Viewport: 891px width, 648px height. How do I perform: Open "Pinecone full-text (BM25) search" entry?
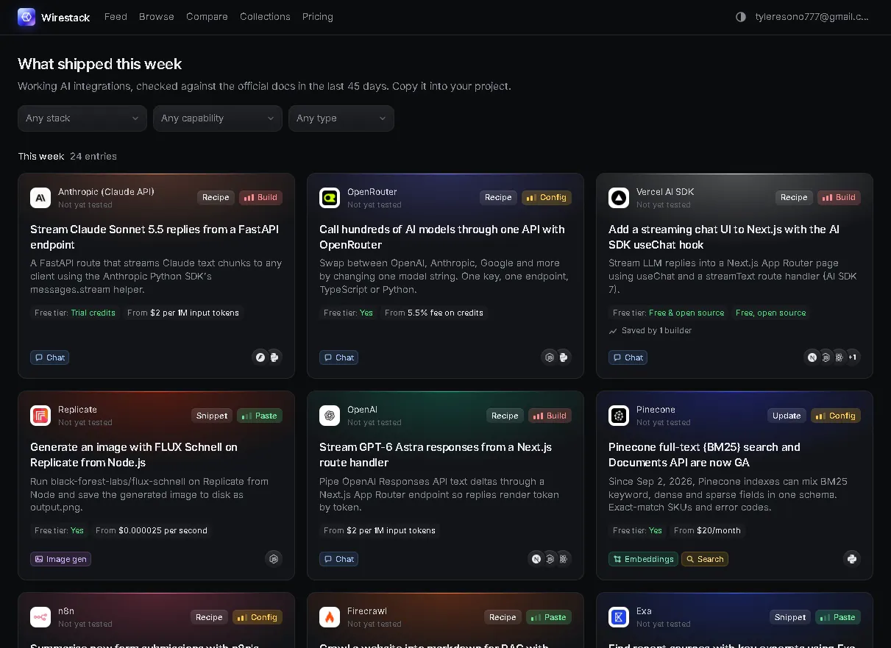[704, 455]
